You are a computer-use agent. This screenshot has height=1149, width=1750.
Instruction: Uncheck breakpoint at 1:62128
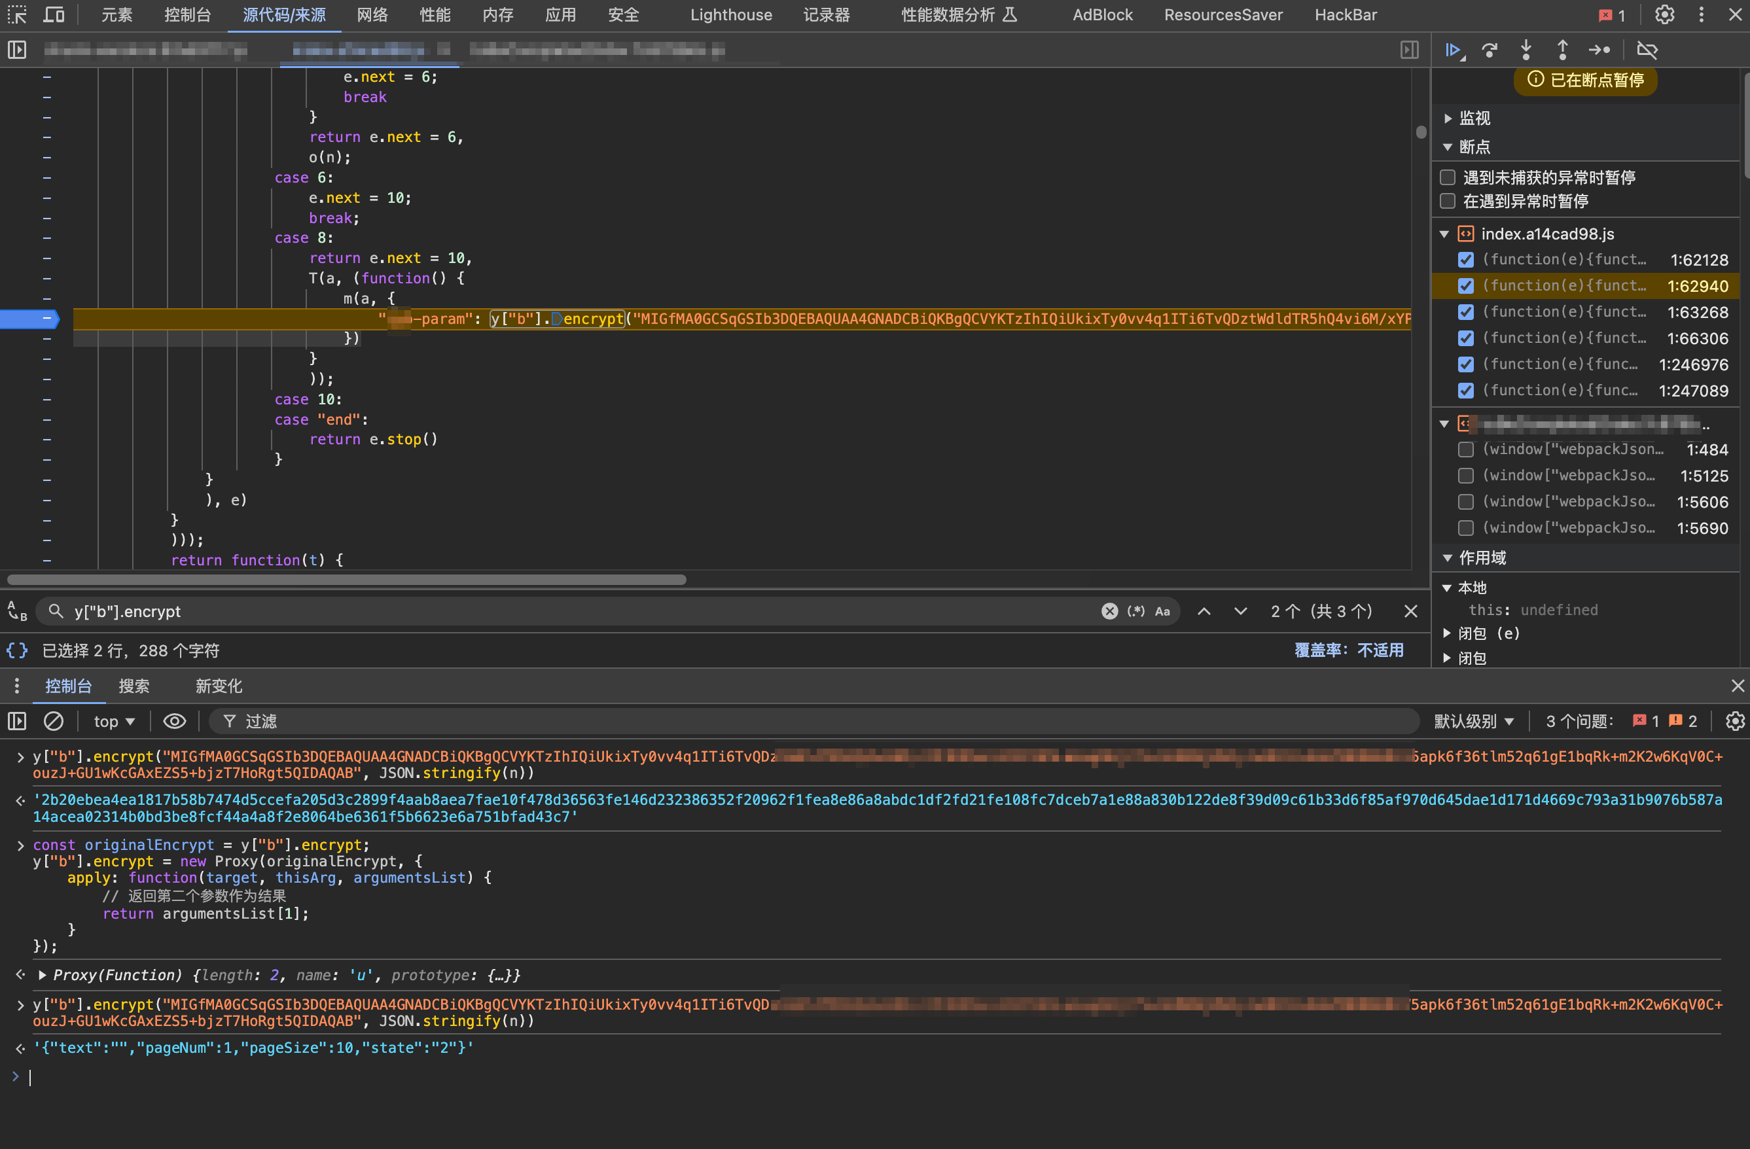coord(1465,260)
